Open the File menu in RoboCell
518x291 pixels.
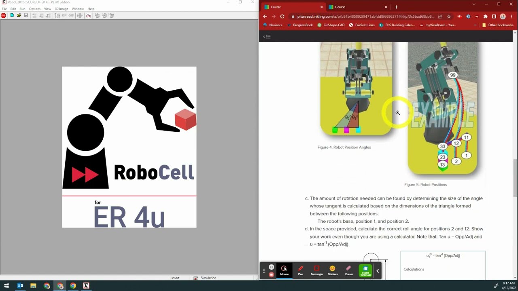click(x=4, y=9)
